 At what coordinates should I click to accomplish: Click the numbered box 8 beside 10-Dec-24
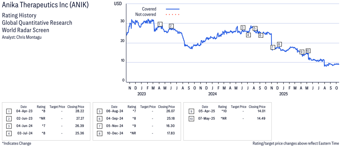99,133
